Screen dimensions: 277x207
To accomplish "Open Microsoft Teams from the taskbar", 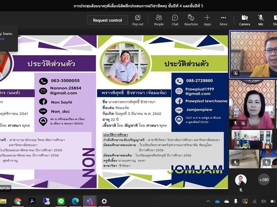I will [x=90, y=201].
